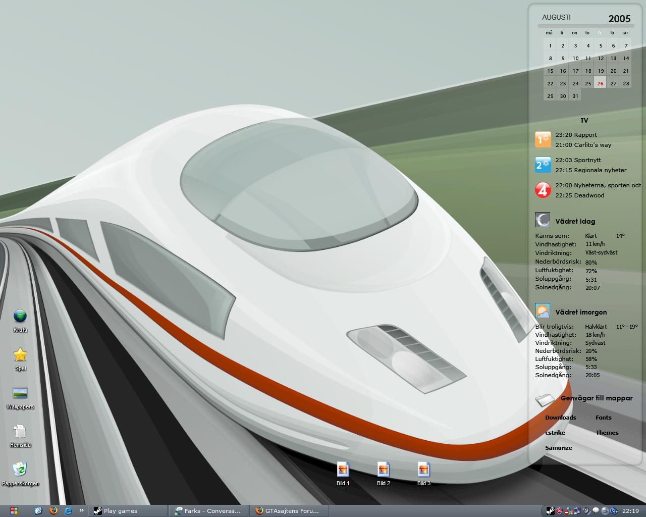Launch Firefox from the quick launch bar
The height and width of the screenshot is (517, 646).
53,510
